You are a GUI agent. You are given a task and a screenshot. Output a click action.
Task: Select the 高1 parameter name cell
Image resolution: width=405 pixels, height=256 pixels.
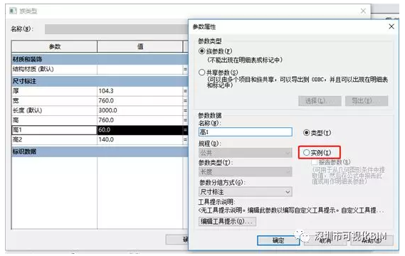point(55,130)
